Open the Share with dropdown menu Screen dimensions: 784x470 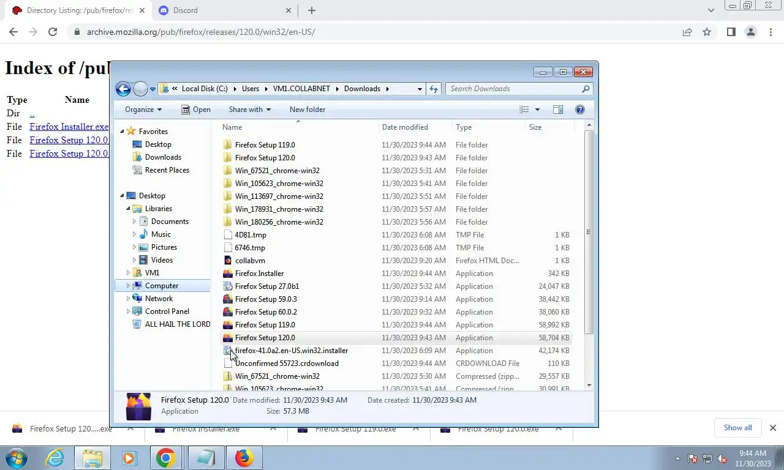point(249,110)
